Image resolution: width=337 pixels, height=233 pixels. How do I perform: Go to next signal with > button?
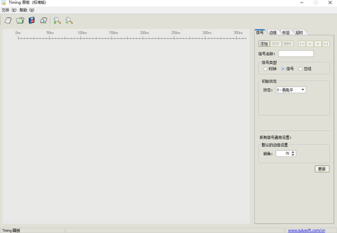click(x=317, y=44)
